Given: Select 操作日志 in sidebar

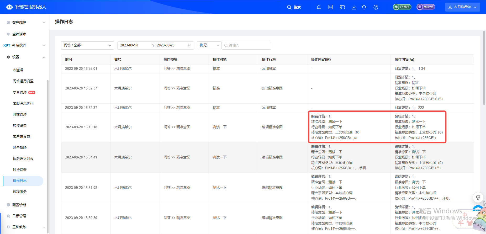Looking at the screenshot, I should (x=23, y=181).
